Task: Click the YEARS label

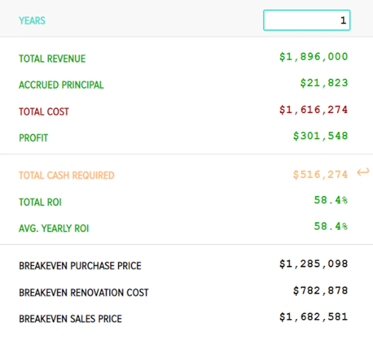Action: [32, 20]
